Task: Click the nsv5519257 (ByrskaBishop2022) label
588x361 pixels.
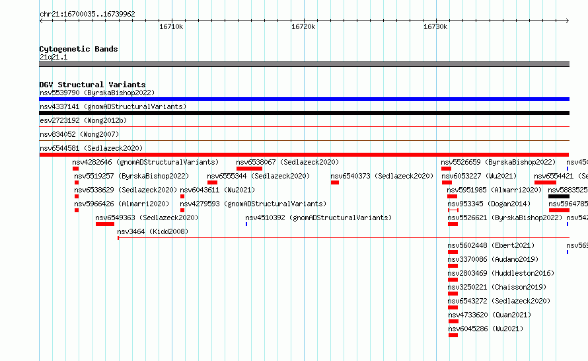Action: pos(131,176)
